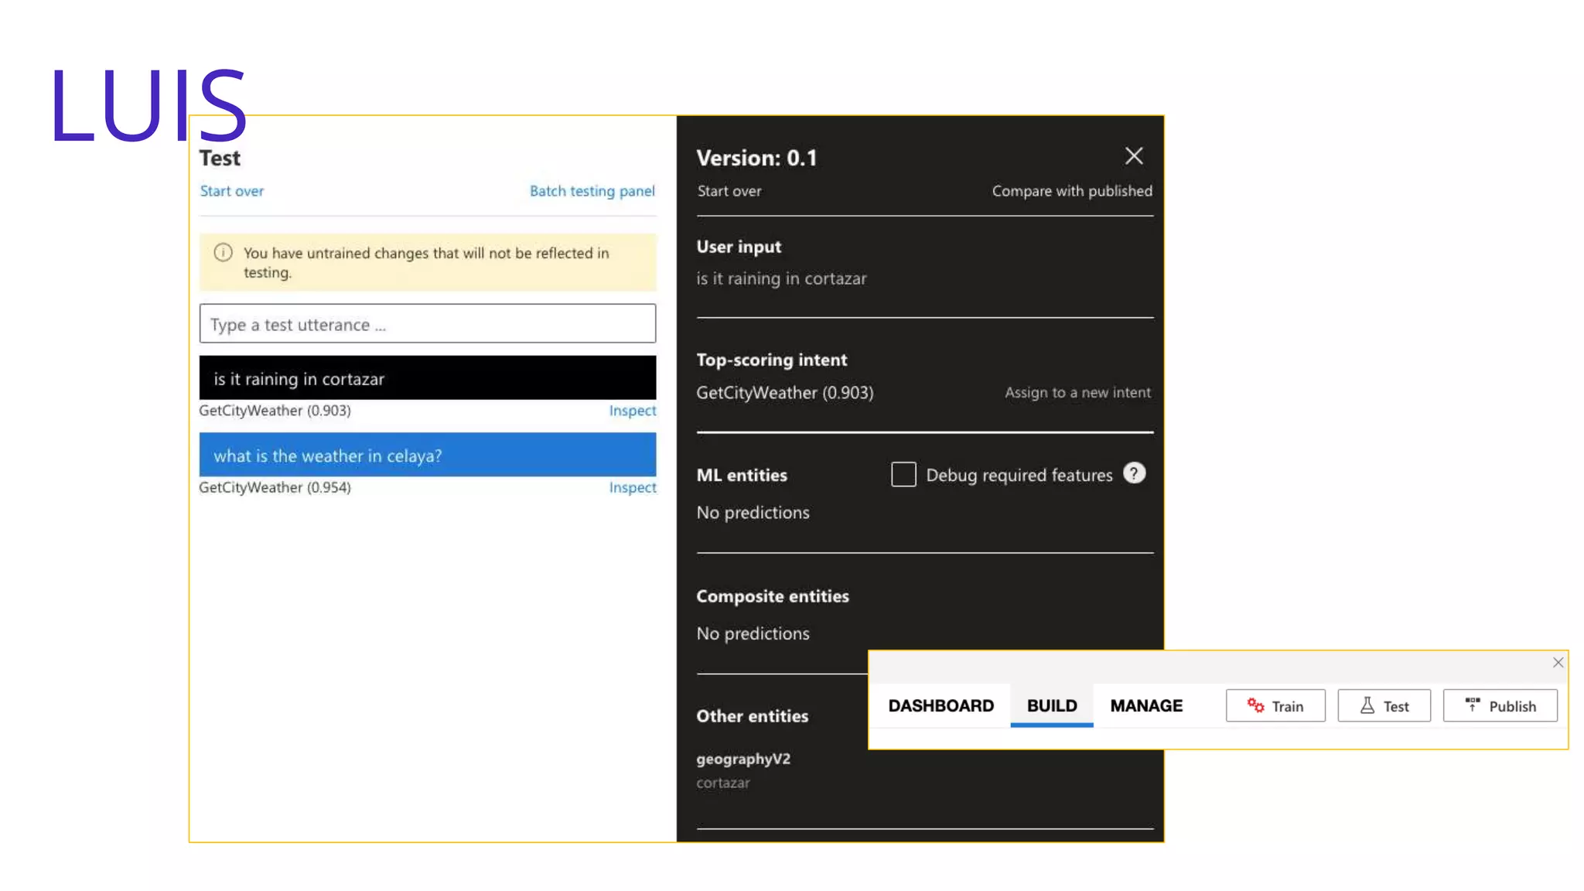Open the MANAGE tab

(1146, 705)
